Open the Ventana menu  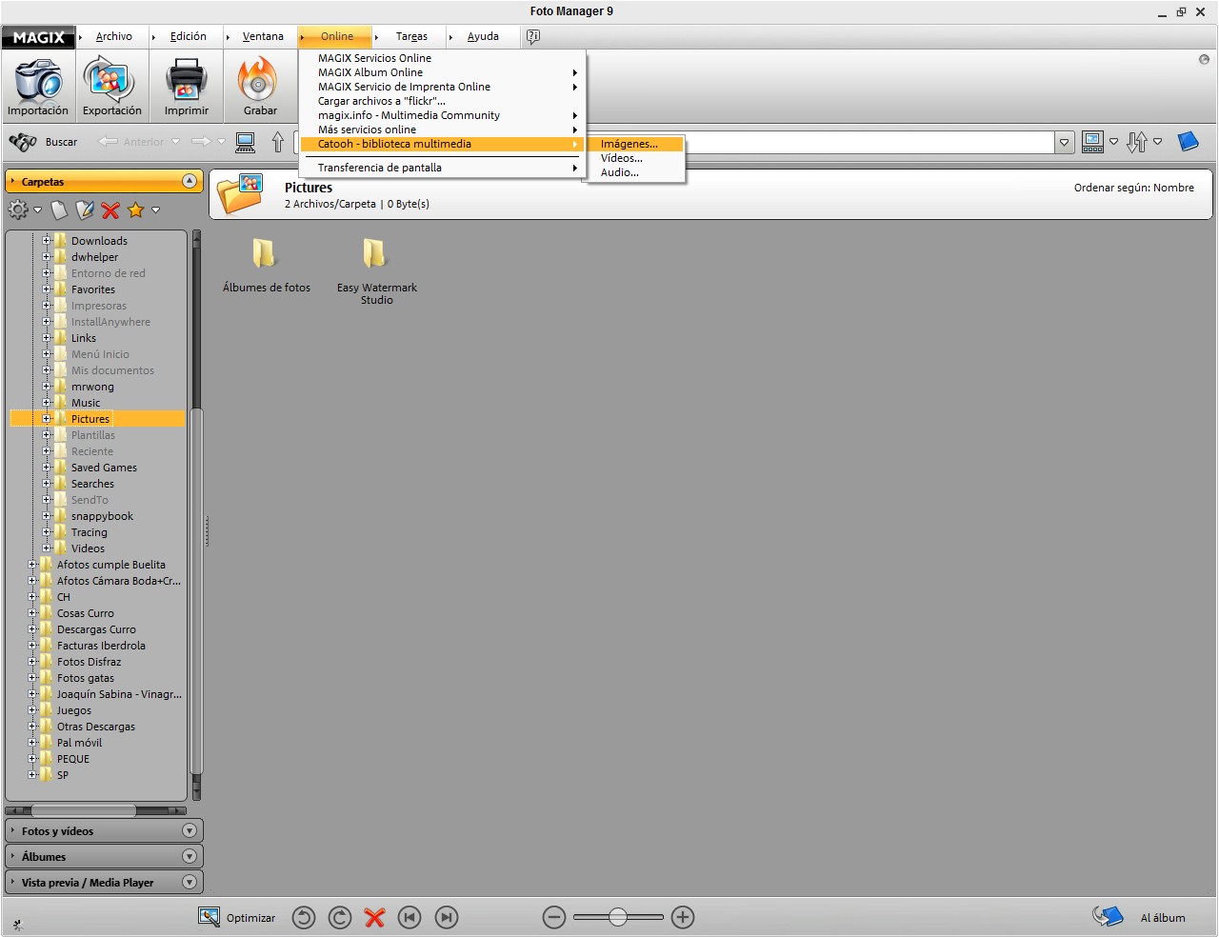coord(263,36)
